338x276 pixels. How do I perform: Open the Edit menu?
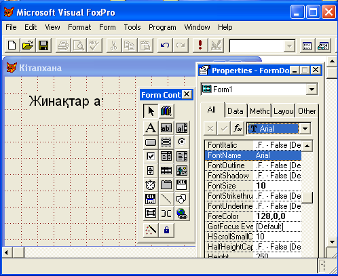click(x=31, y=27)
